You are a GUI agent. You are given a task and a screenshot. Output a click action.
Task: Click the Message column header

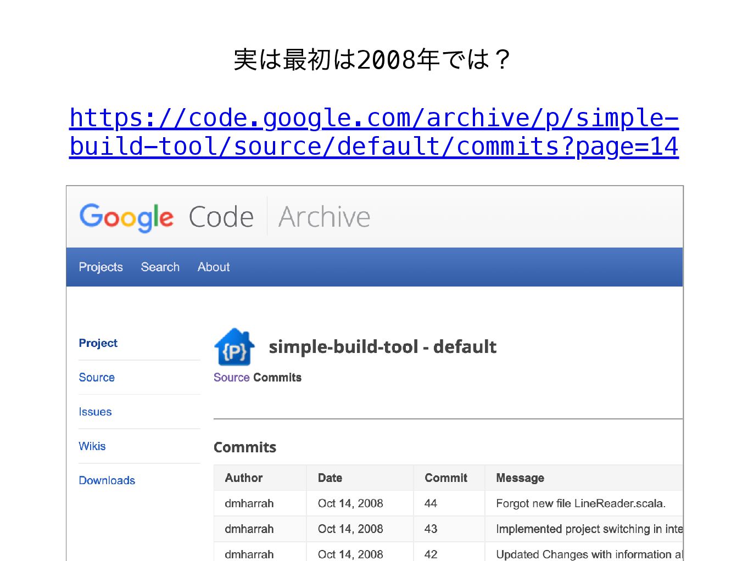[520, 478]
